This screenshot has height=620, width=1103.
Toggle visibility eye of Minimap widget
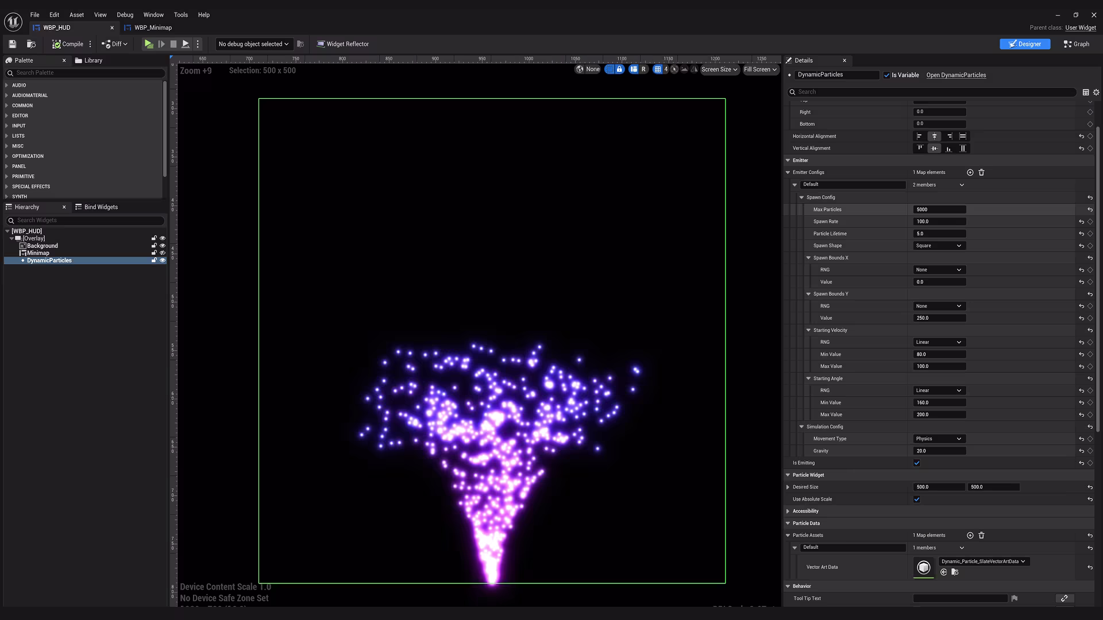tap(163, 253)
